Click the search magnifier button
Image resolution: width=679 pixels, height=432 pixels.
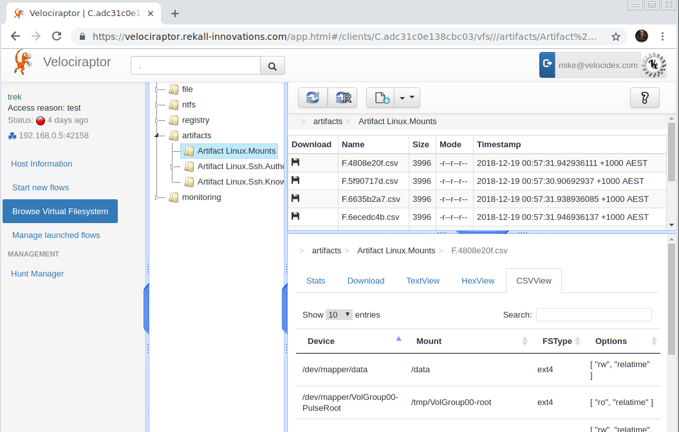point(272,66)
